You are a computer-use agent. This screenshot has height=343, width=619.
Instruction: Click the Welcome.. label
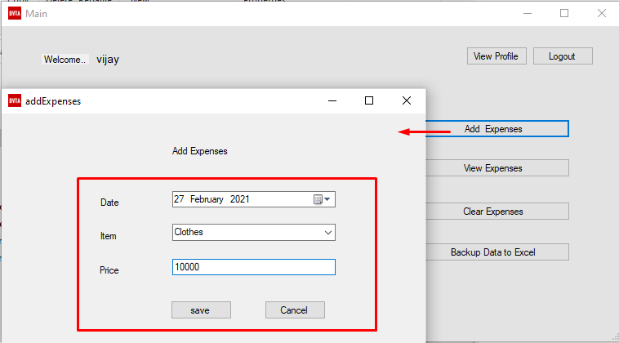65,59
